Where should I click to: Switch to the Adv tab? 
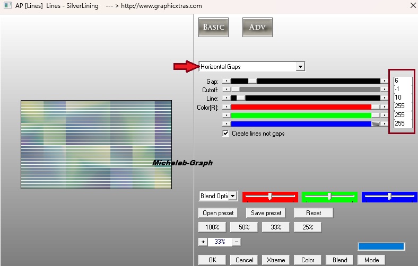click(x=257, y=28)
